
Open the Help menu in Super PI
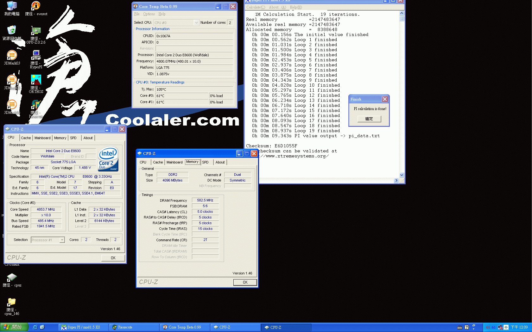click(296, 7)
